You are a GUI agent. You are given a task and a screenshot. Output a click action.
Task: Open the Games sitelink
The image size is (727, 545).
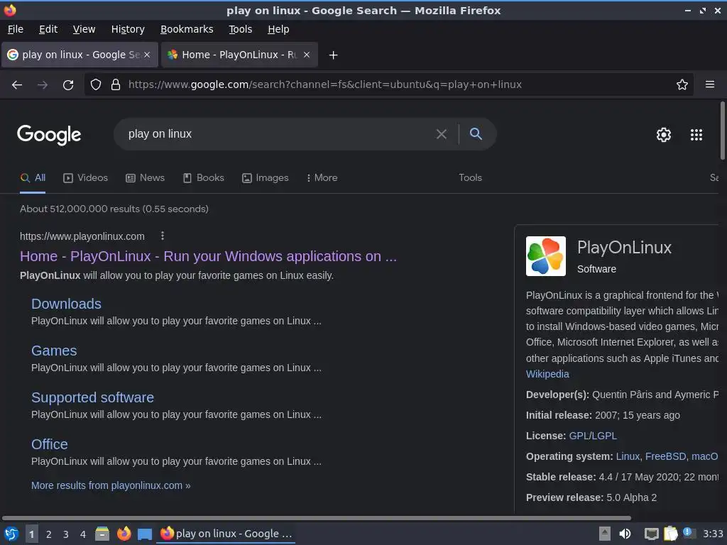click(54, 351)
